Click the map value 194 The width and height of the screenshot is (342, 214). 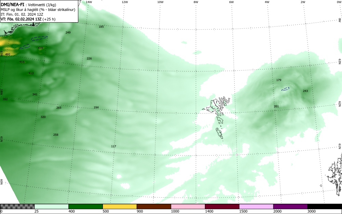click(x=96, y=107)
